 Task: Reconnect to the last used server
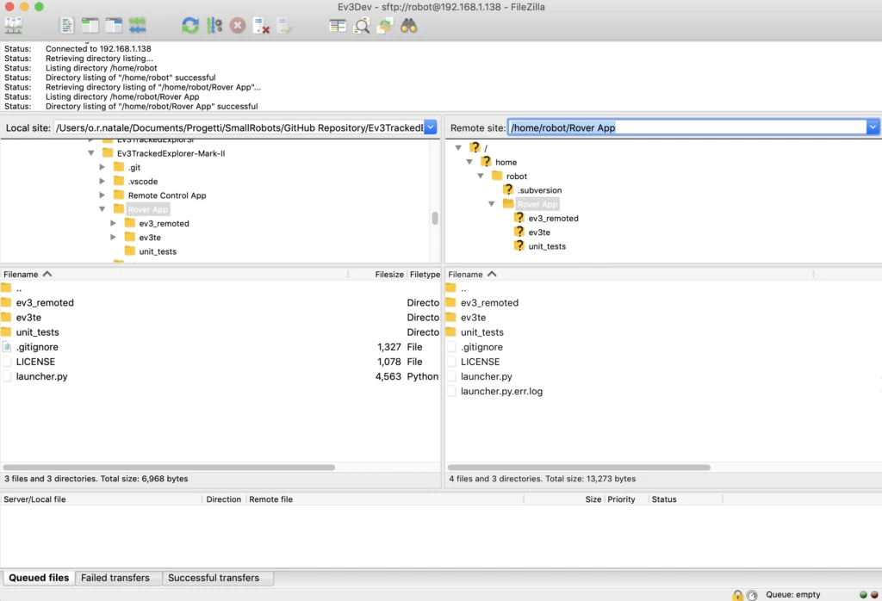[x=285, y=26]
